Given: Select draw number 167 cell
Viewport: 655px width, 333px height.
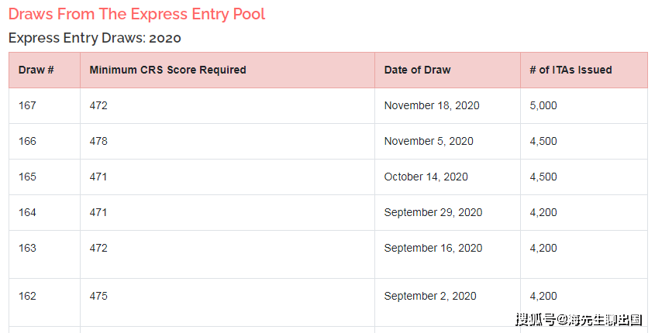Looking at the screenshot, I should click(x=45, y=105).
